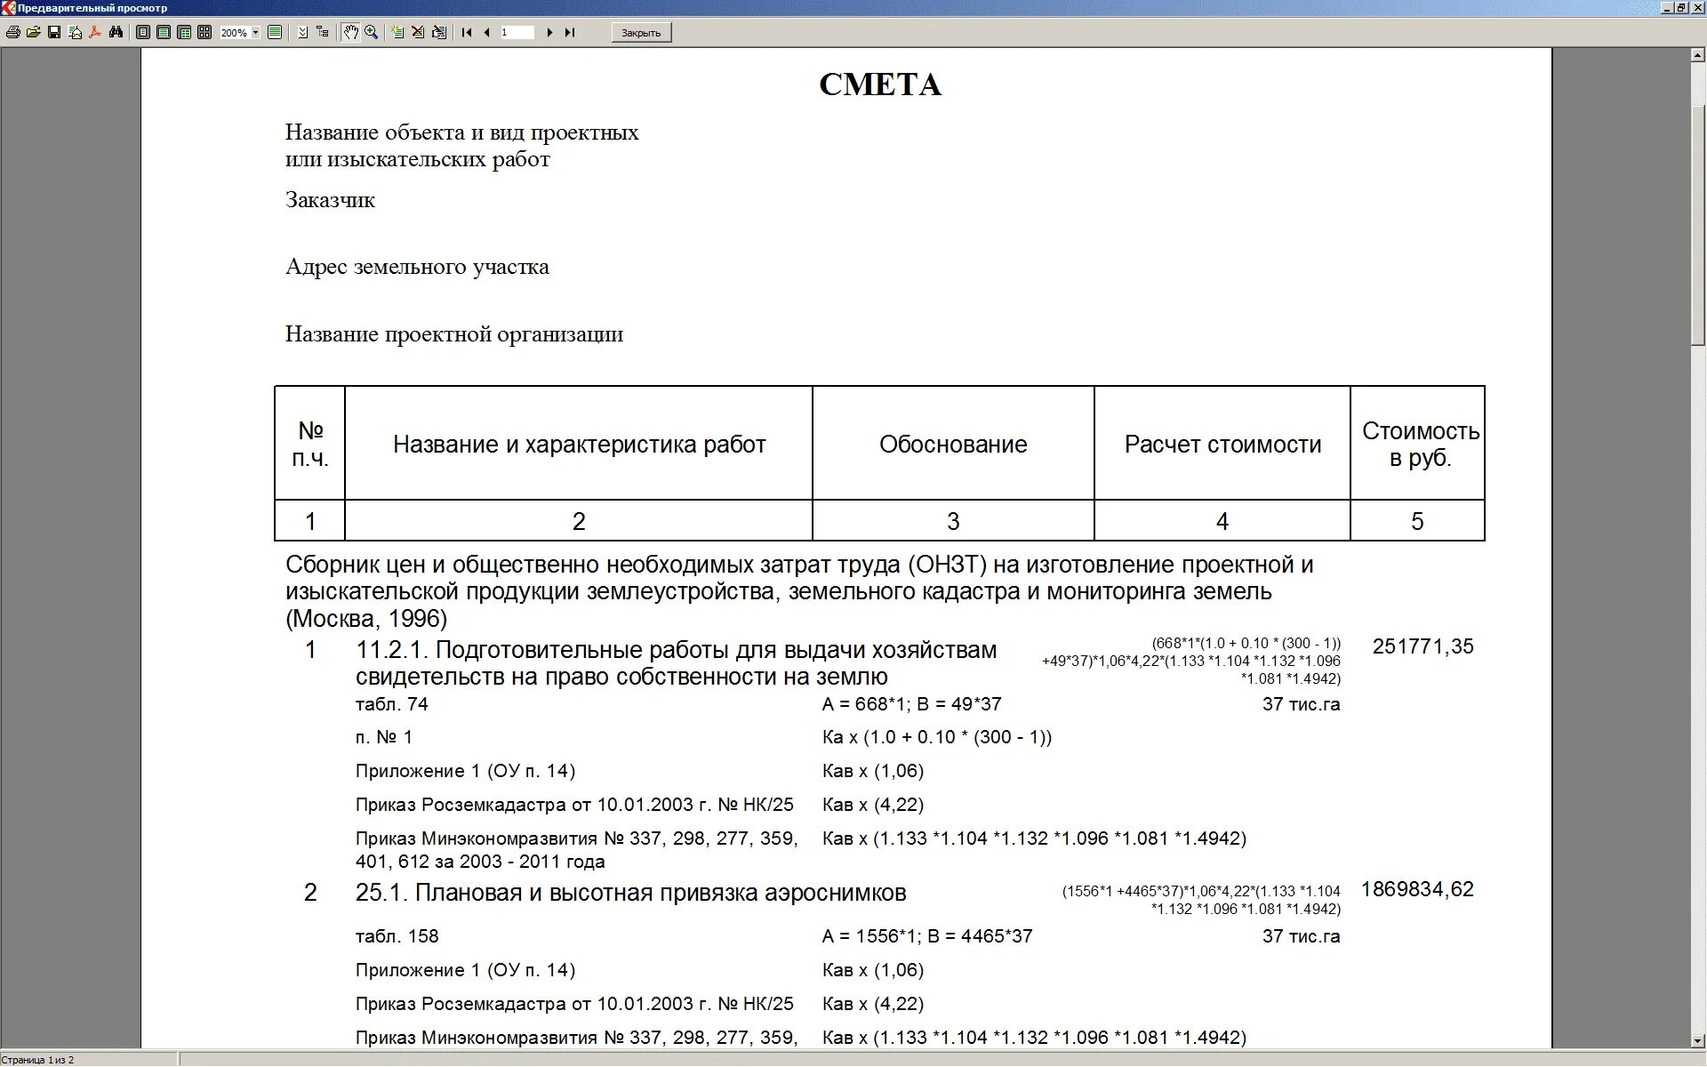Export the report to PDF
Image resolution: width=1707 pixels, height=1067 pixels.
point(95,32)
